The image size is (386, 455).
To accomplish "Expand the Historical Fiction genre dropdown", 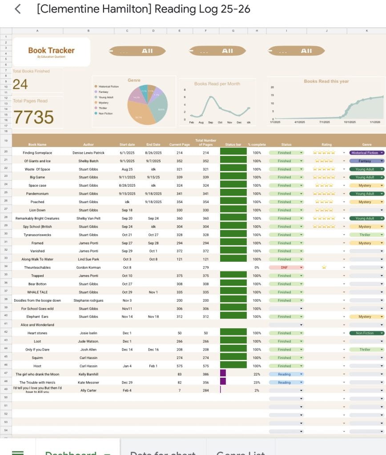I will pyautogui.click(x=382, y=153).
